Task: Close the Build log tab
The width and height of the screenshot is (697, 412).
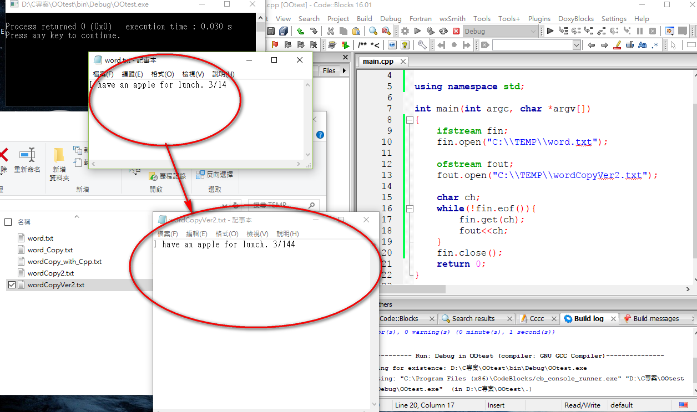Action: [613, 319]
